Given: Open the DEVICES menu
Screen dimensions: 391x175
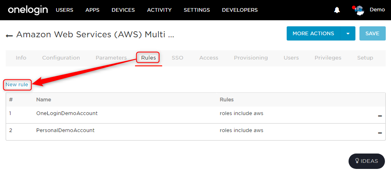Looking at the screenshot, I should click(123, 10).
